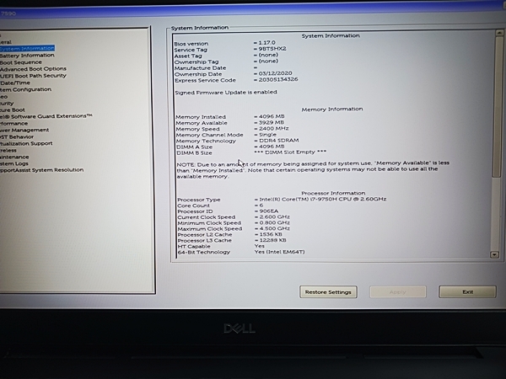This screenshot has width=506, height=379.
Task: Click the 64-Bit Technology Yes (Intel EM64T) value
Action: pos(279,252)
